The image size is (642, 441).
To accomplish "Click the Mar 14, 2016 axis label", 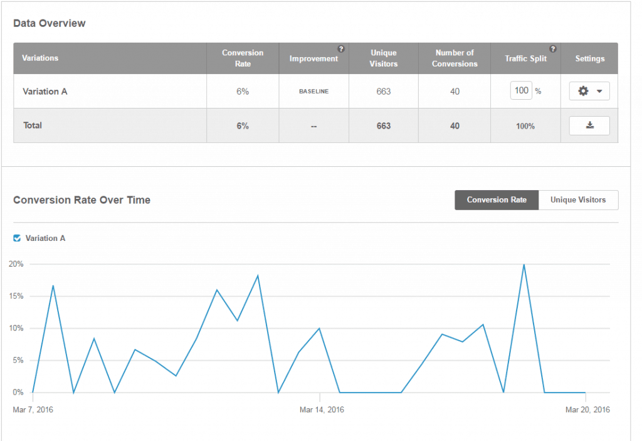I will point(322,410).
